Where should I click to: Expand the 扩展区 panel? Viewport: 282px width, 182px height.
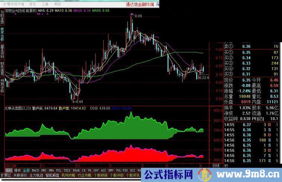[6, 175]
